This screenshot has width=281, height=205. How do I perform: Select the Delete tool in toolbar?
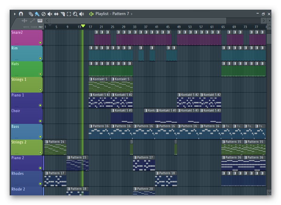(43, 14)
